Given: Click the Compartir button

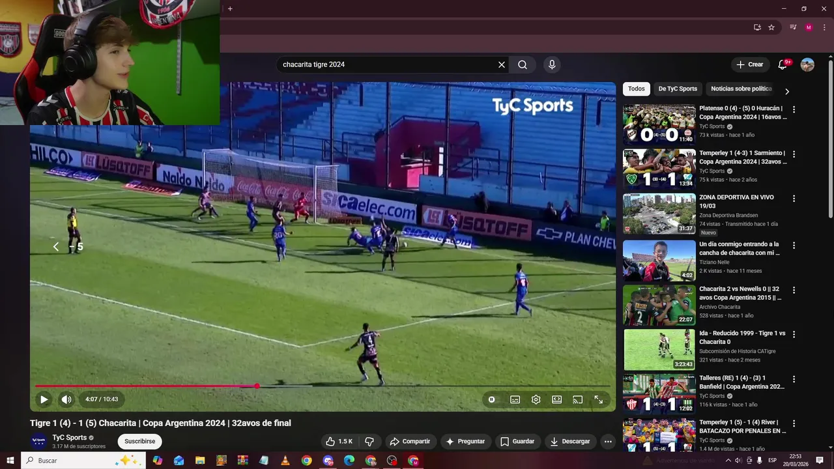Looking at the screenshot, I should pyautogui.click(x=410, y=441).
